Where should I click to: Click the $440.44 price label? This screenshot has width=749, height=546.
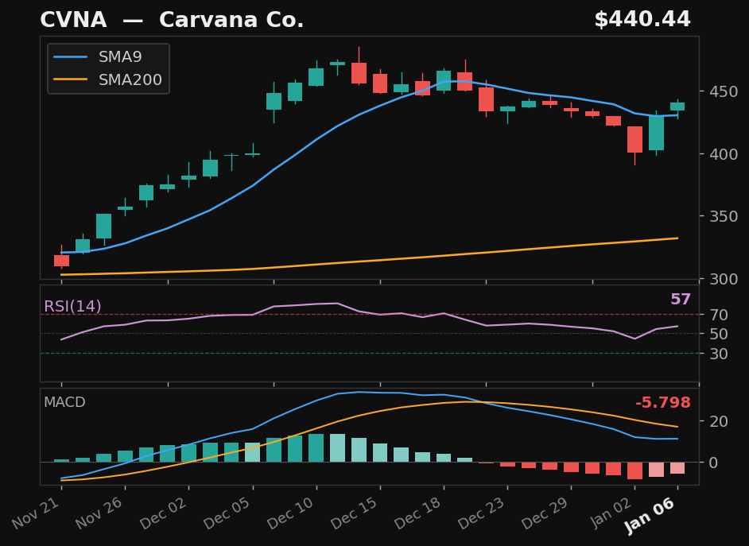642,20
